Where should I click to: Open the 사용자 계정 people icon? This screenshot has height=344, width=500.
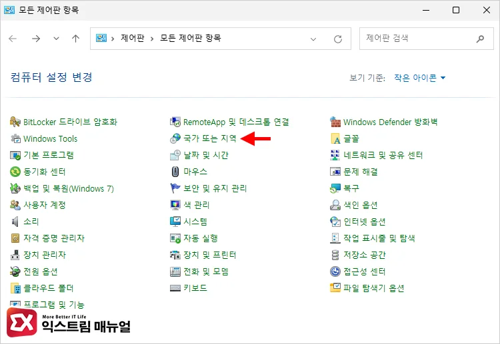click(15, 205)
